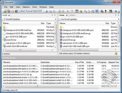The image size is (122, 93).
Task: Switch to Large Icons view
Action: [85, 11]
